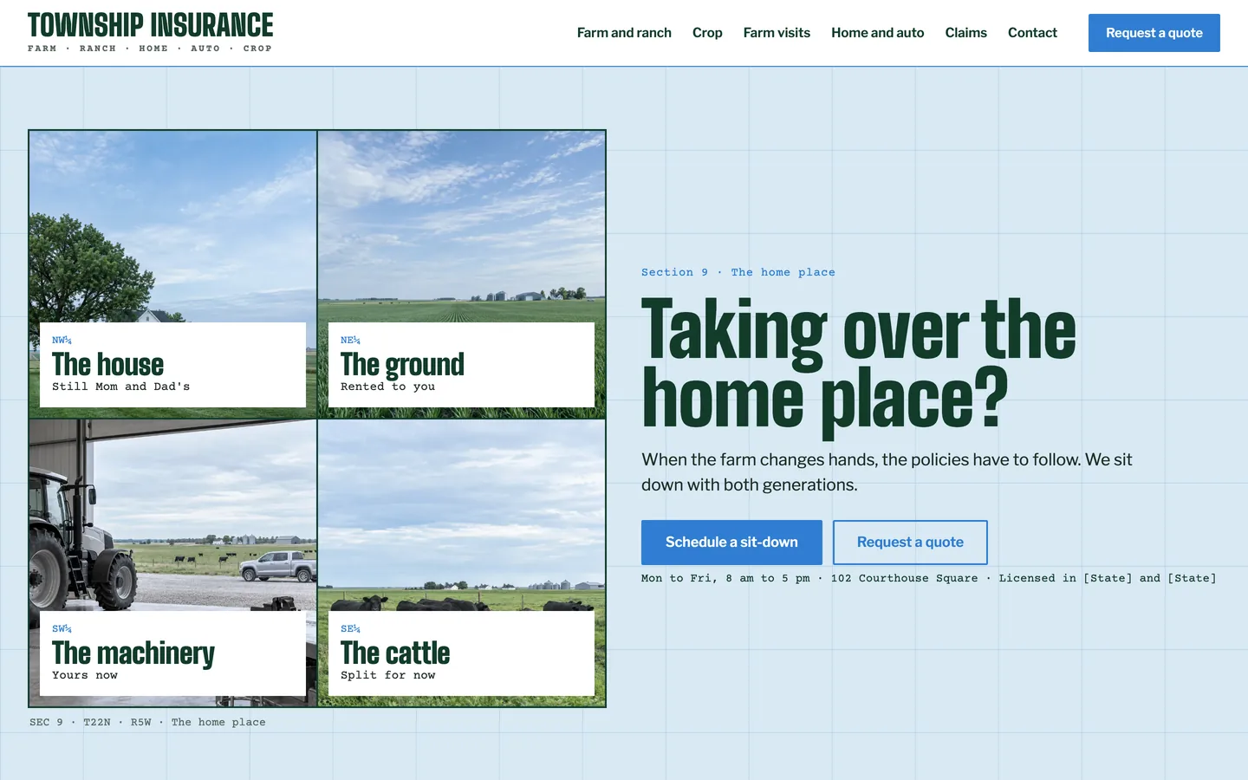Click the outlined Request a quote button
The image size is (1248, 780).
[910, 543]
